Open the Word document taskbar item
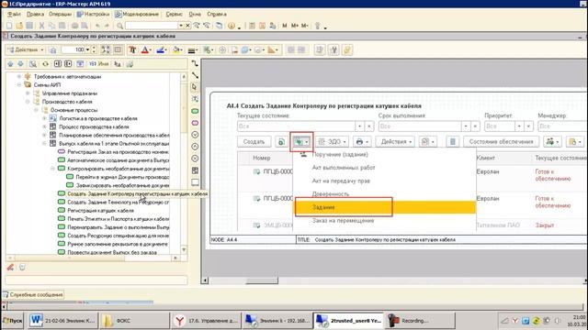The image size is (588, 330). [63, 321]
